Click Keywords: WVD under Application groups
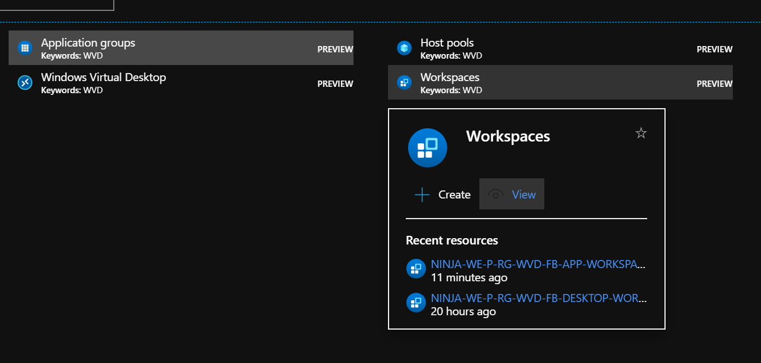 pyautogui.click(x=72, y=56)
